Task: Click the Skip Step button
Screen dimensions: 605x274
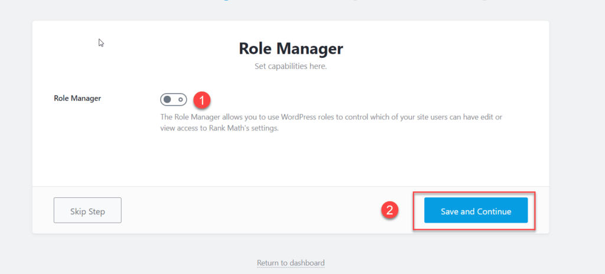Action: tap(87, 210)
